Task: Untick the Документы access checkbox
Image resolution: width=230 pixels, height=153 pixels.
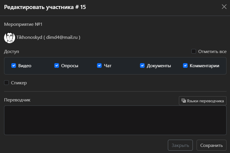Action: 142,65
